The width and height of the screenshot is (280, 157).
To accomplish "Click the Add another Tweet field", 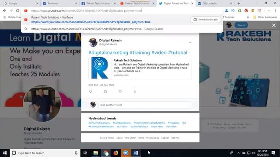I will [x=145, y=105].
